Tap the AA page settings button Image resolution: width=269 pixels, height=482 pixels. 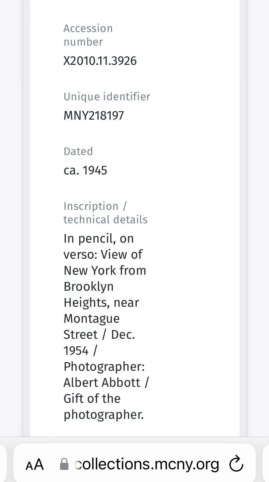click(35, 464)
